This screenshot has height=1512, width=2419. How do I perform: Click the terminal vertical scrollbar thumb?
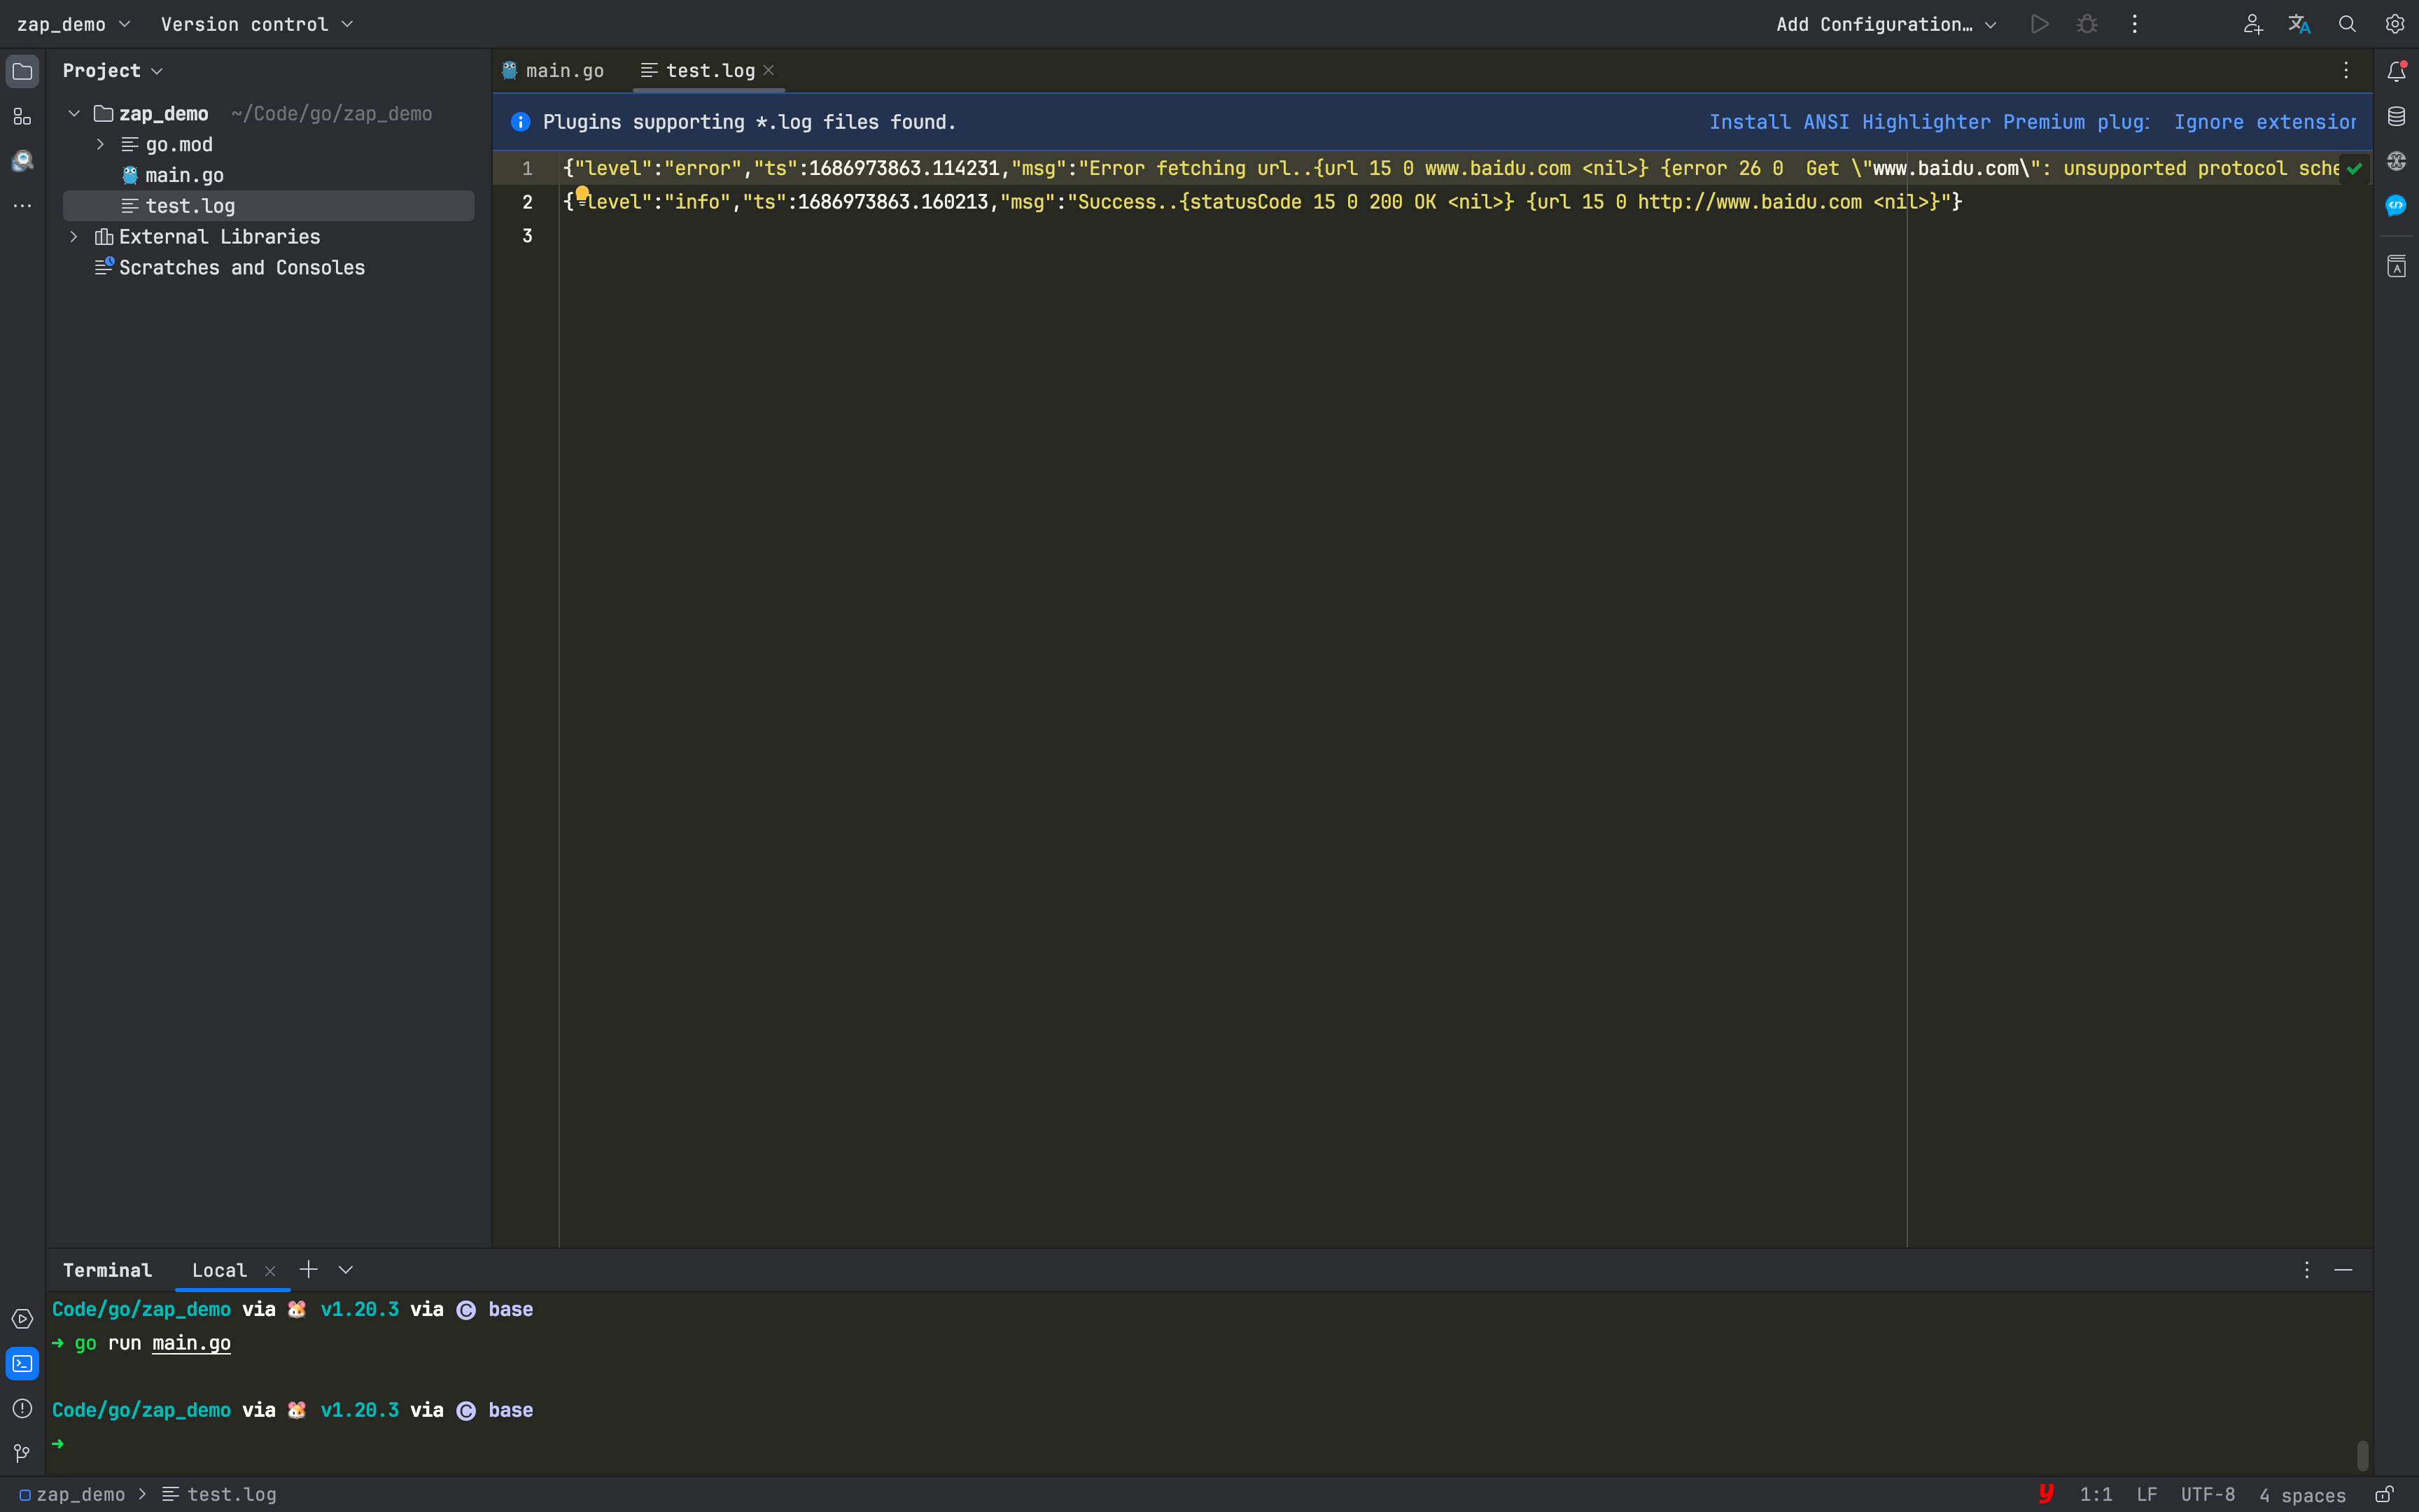2362,1455
